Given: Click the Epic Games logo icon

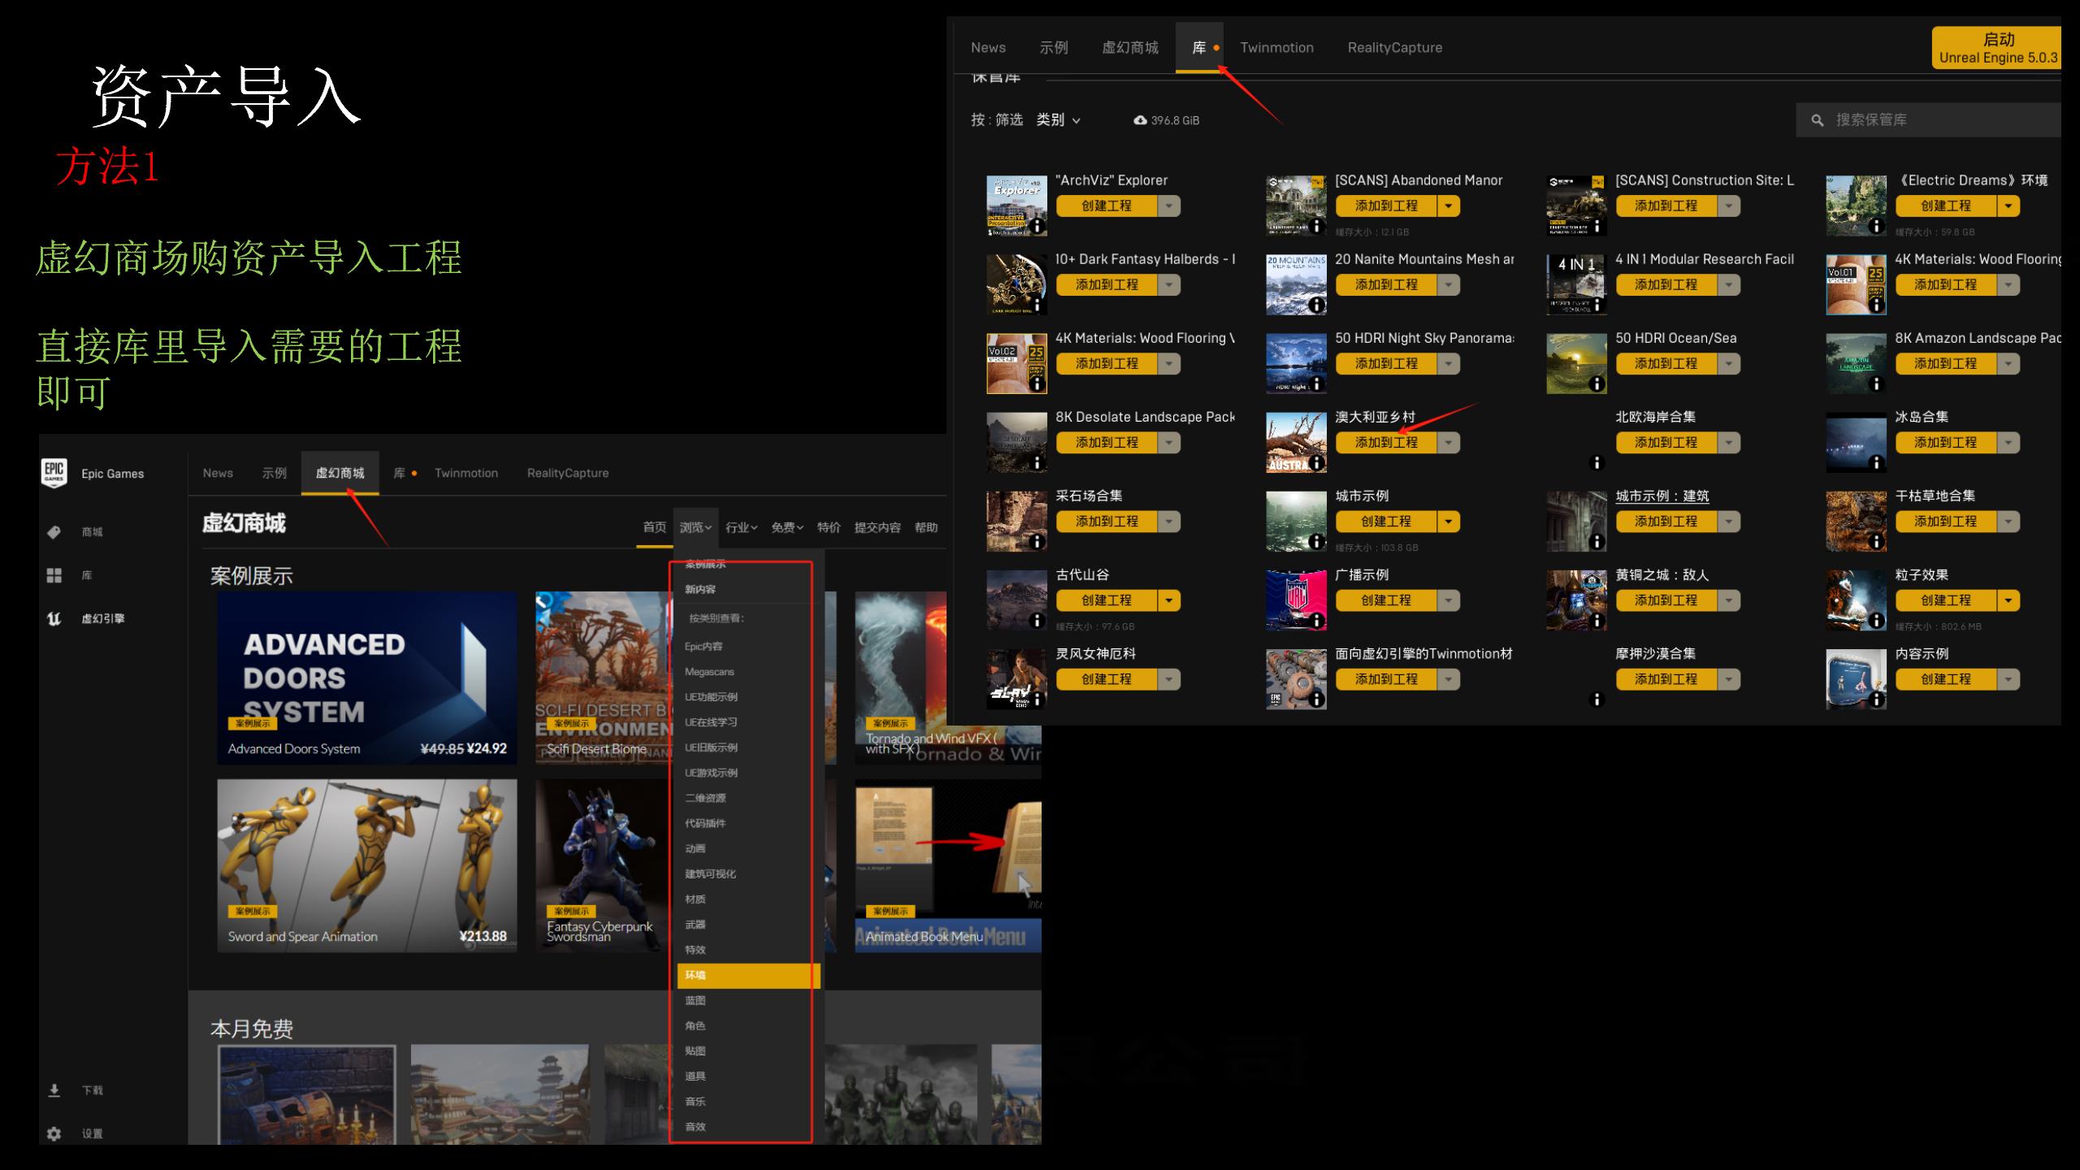Looking at the screenshot, I should click(x=54, y=472).
